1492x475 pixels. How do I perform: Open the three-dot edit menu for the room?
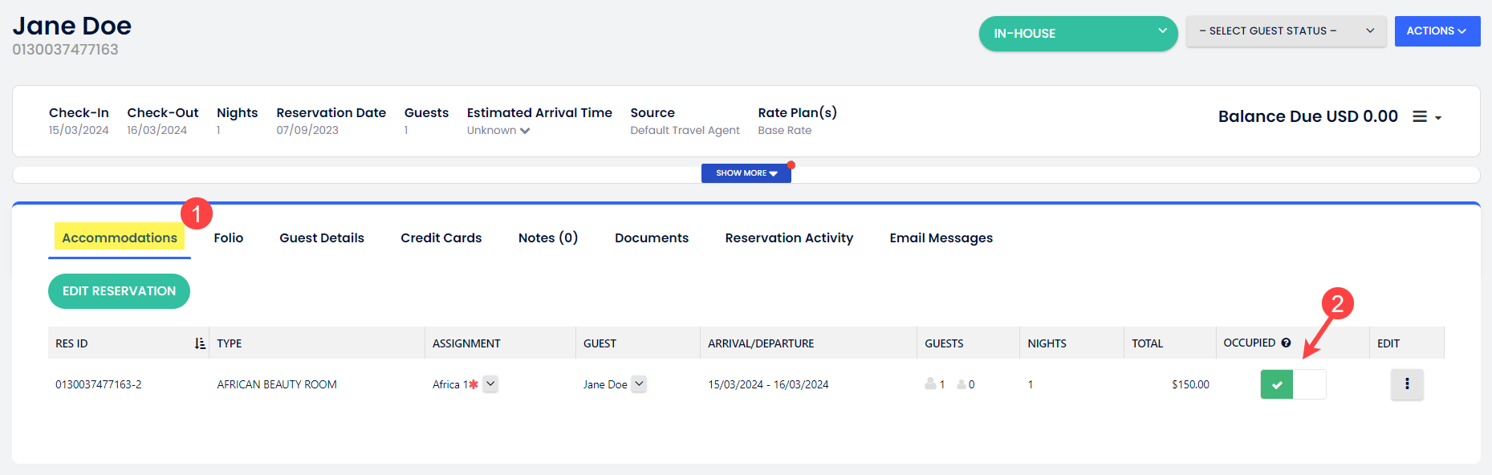pos(1406,384)
